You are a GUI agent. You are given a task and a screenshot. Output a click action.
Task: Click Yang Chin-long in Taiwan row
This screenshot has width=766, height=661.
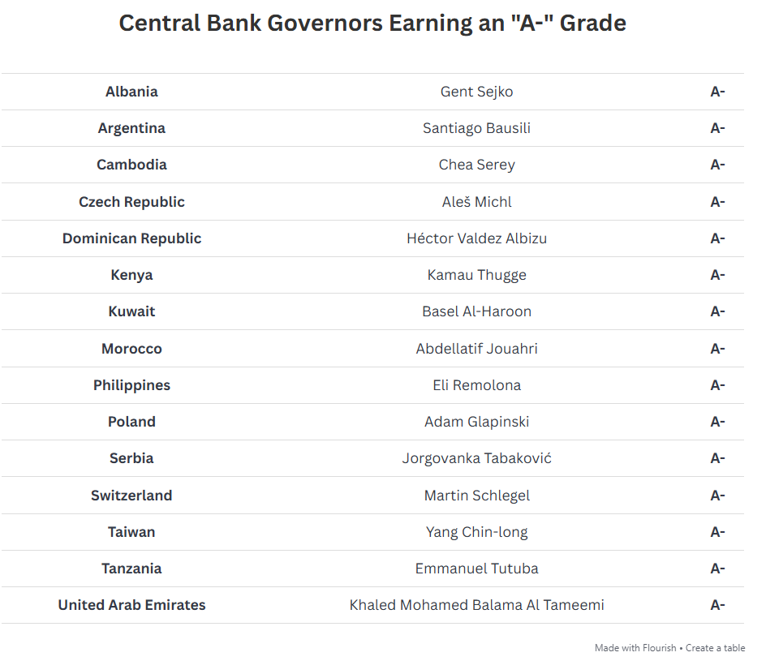[x=477, y=532]
